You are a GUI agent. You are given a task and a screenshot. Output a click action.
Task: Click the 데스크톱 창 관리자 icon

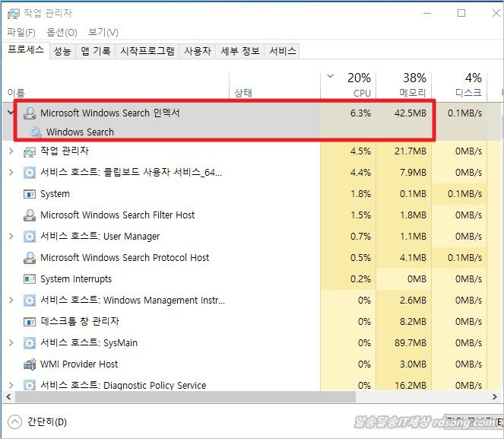coord(30,322)
